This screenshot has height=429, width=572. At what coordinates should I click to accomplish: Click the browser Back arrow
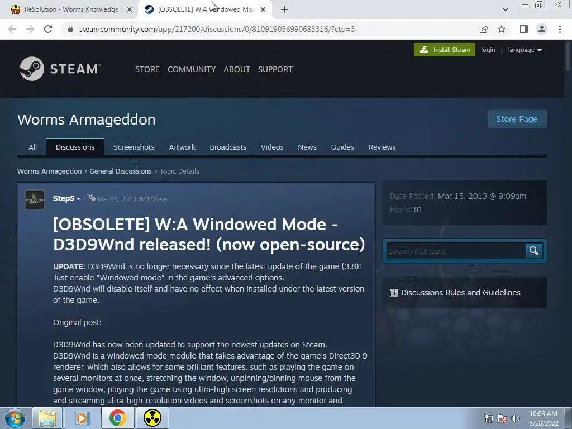[x=12, y=29]
